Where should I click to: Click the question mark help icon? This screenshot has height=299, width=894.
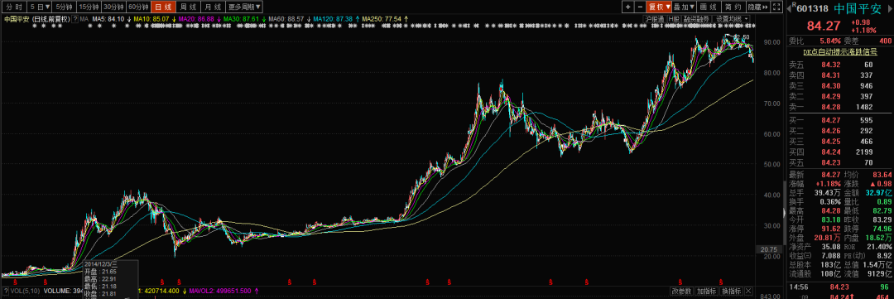(x=75, y=19)
